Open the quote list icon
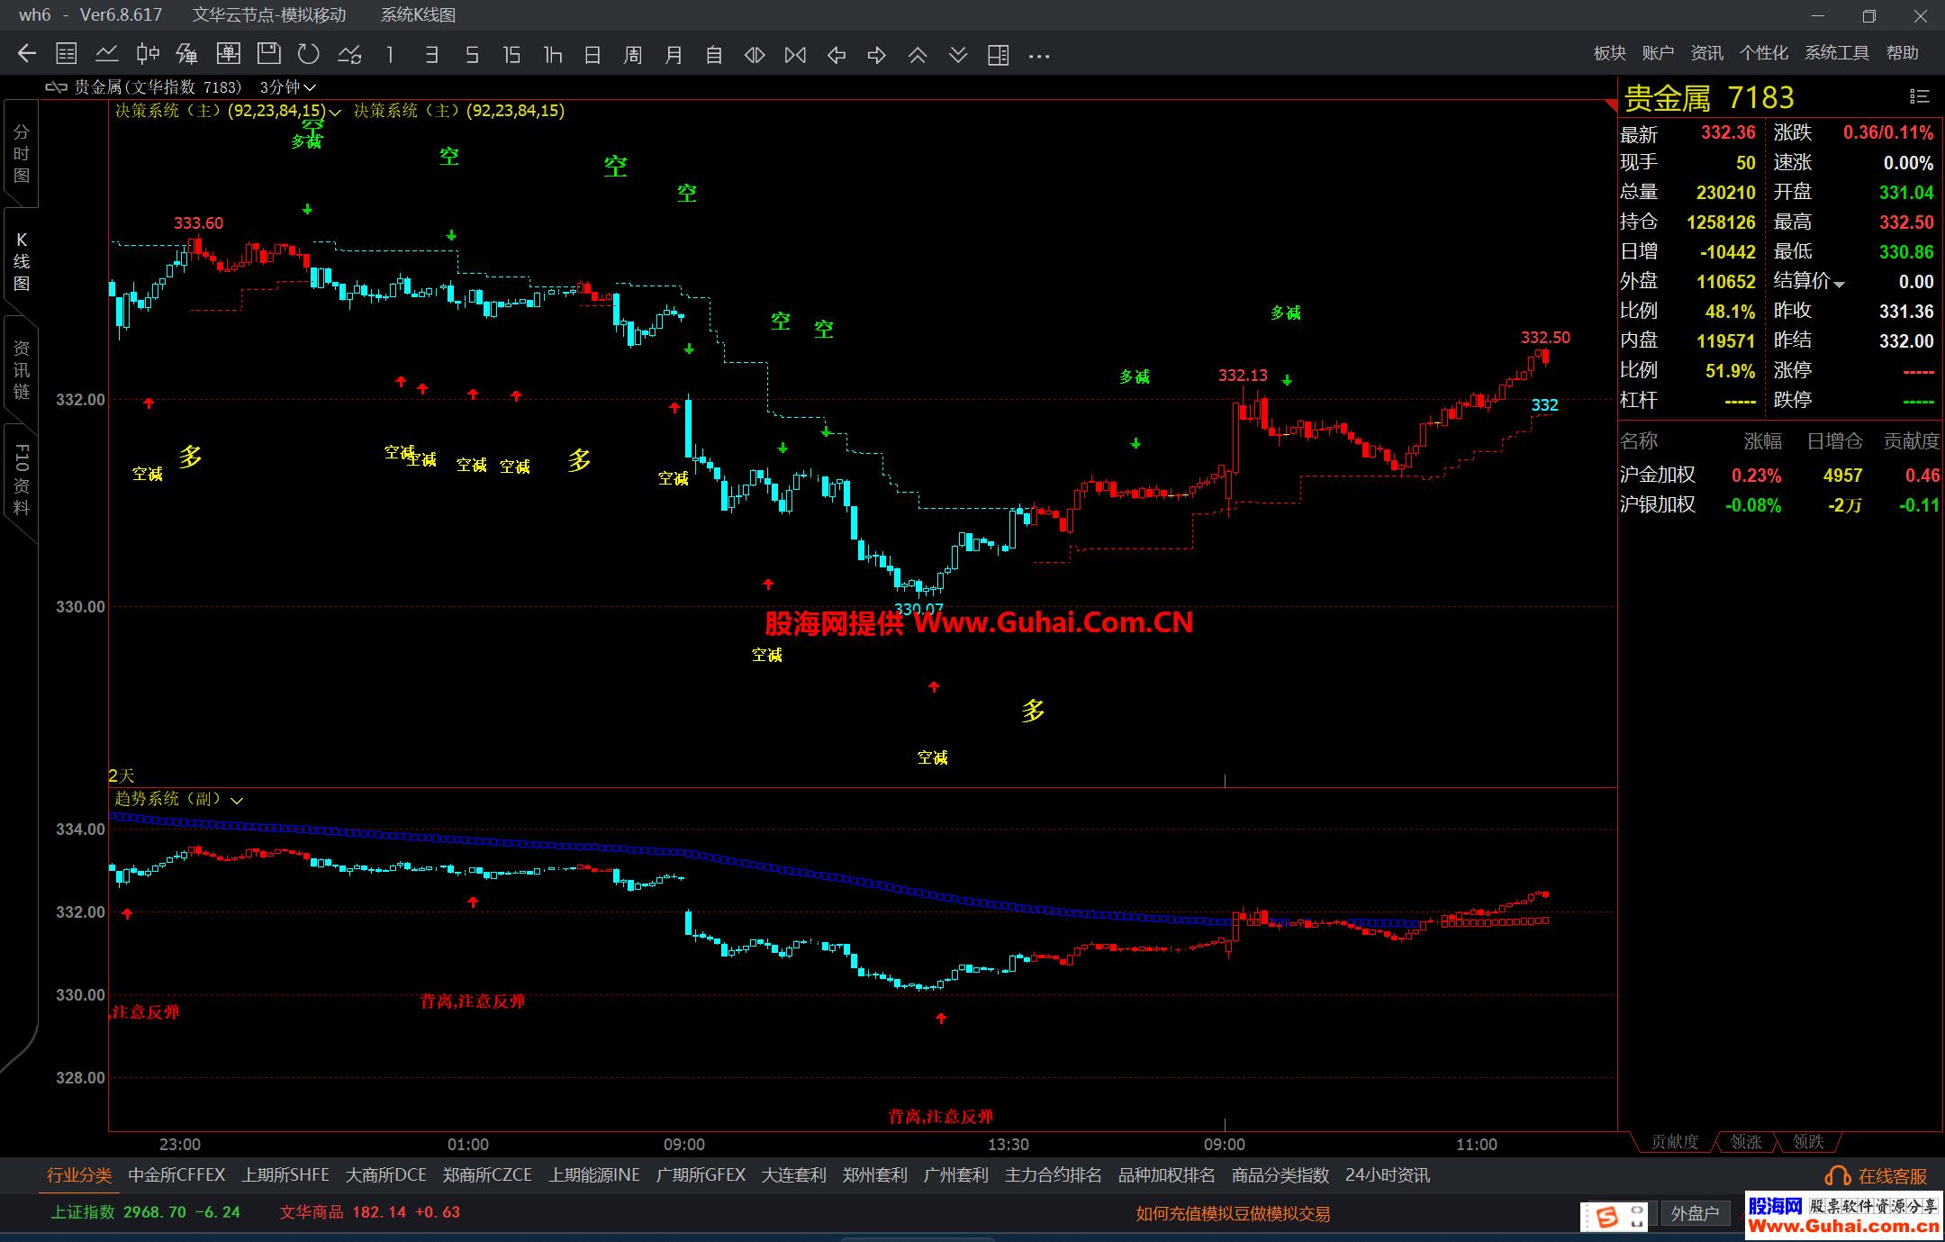Screen dimensions: 1945x1242 click(66, 54)
